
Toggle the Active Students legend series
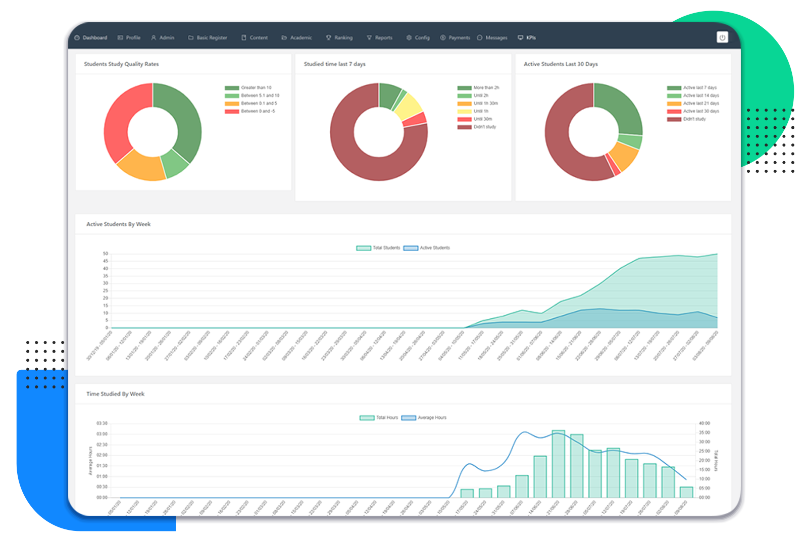coord(427,248)
